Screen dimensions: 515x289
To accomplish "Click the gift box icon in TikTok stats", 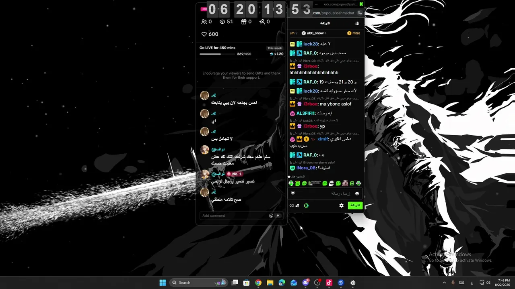I will [243, 22].
